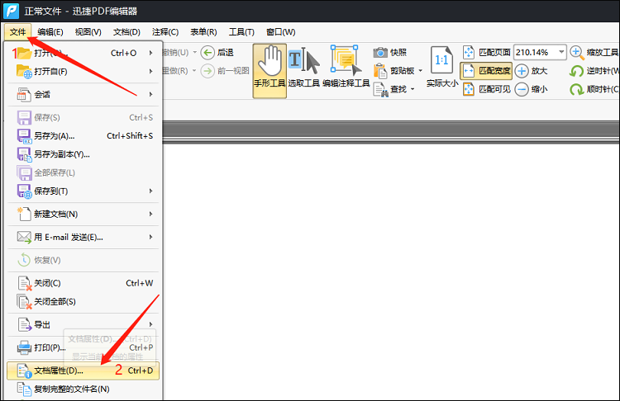Viewport: 620px width, 401px height.
Task: Click the 查找 search tool
Action: 390,89
